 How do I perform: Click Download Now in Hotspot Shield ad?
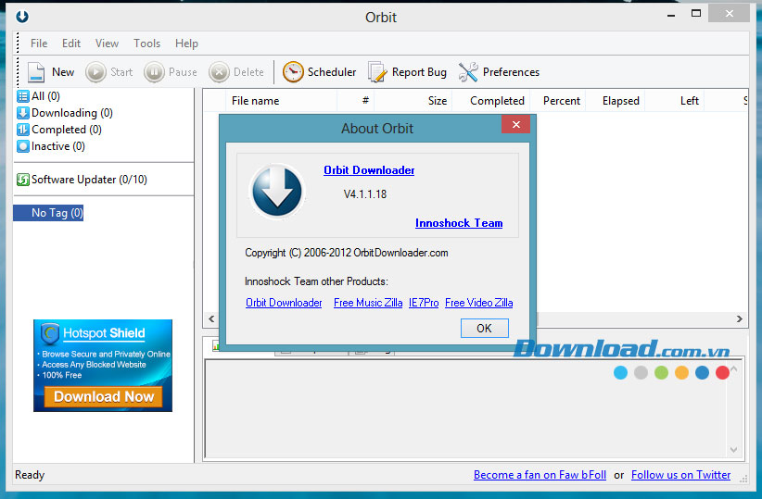(x=104, y=396)
